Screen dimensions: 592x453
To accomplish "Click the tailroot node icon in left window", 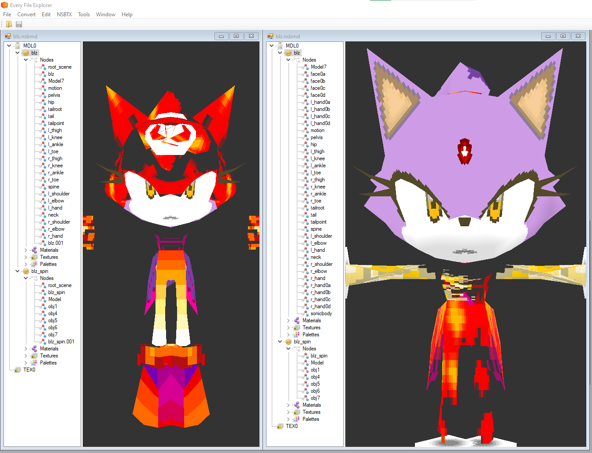I will pyautogui.click(x=43, y=109).
